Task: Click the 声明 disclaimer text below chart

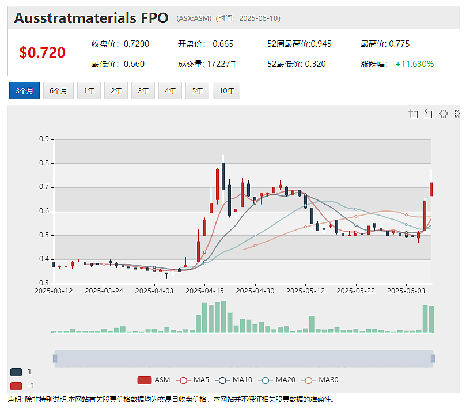Action: 171,399
